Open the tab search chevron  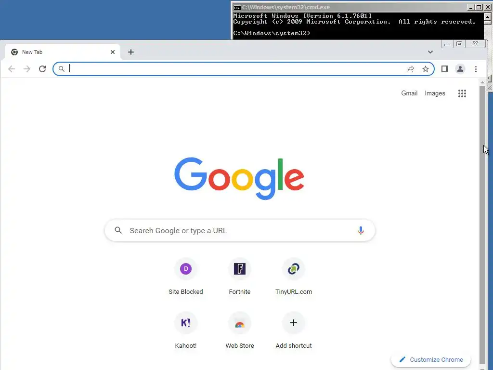(430, 52)
